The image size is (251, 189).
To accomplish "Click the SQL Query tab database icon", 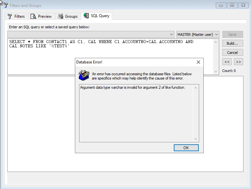I will pyautogui.click(x=86, y=16).
